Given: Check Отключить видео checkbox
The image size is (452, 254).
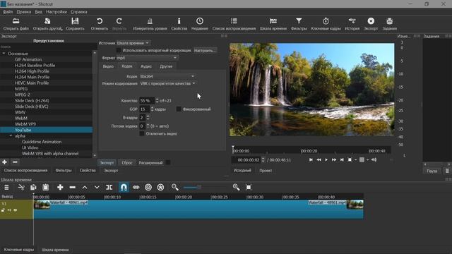Looking at the screenshot, I should coord(142,133).
